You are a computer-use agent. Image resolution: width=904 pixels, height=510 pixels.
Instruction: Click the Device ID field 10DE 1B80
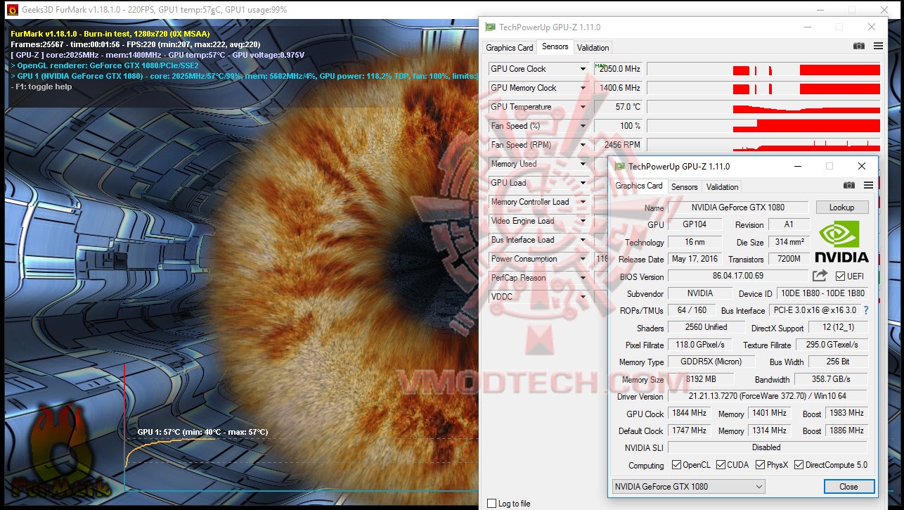pyautogui.click(x=822, y=293)
